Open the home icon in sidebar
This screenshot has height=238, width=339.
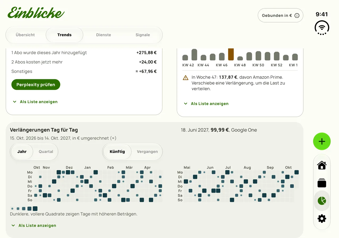click(x=322, y=165)
